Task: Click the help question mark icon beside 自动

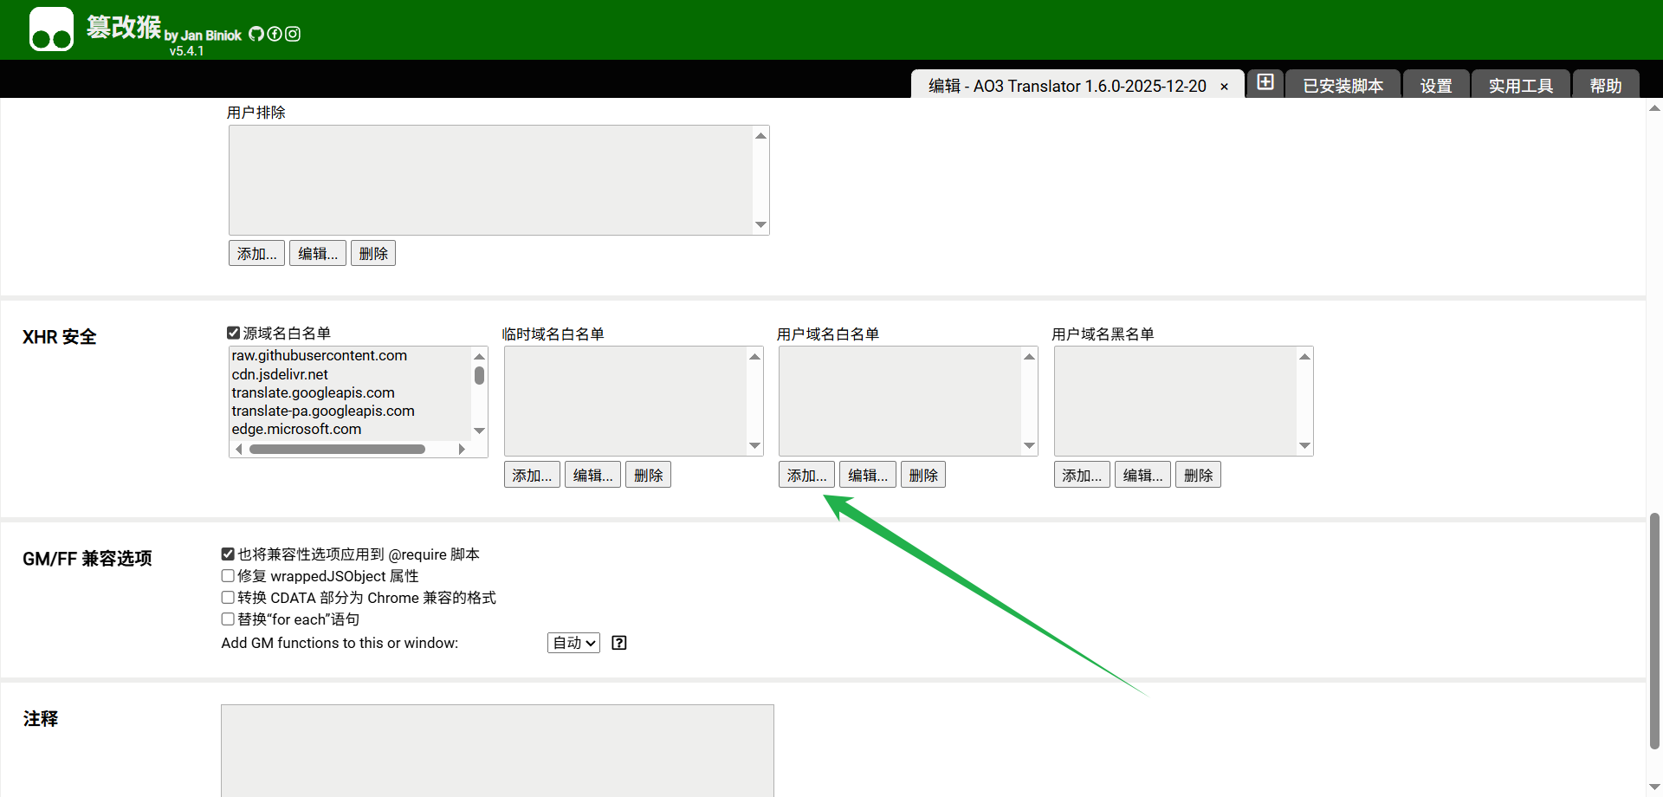Action: click(619, 643)
